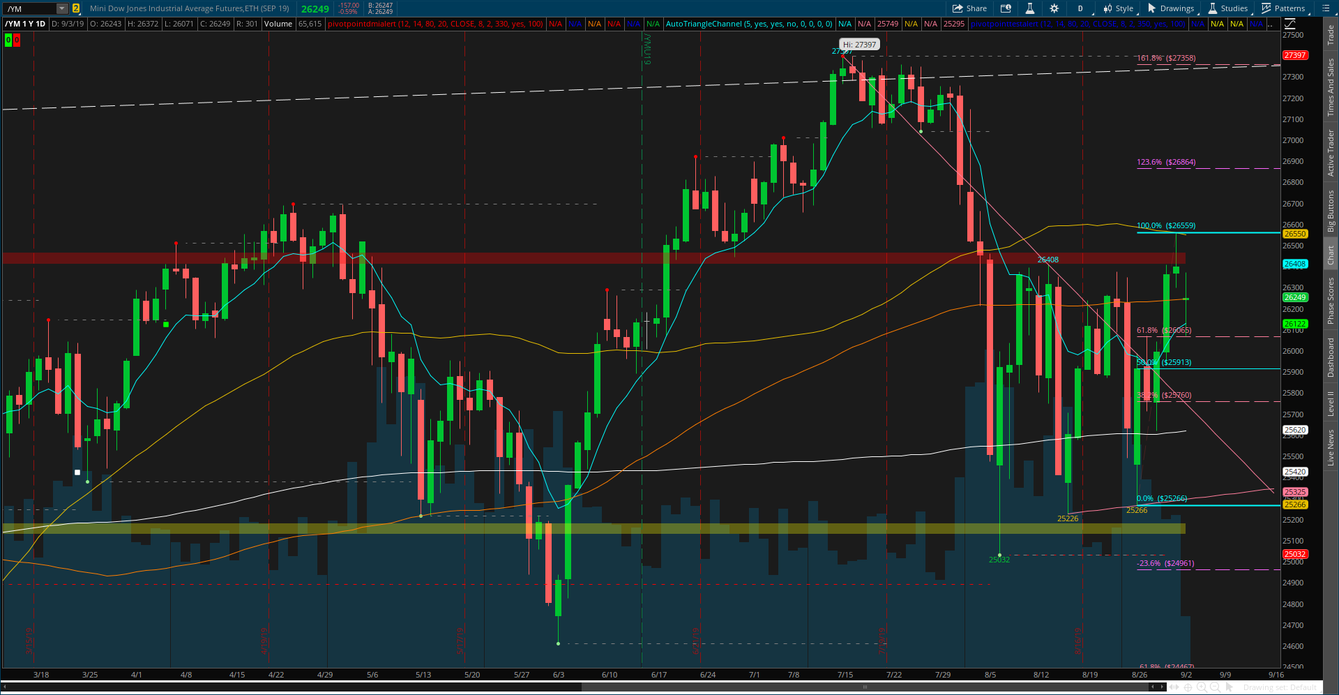Click the zoom in magnifier icon
The image size is (1339, 695).
[x=1202, y=687]
